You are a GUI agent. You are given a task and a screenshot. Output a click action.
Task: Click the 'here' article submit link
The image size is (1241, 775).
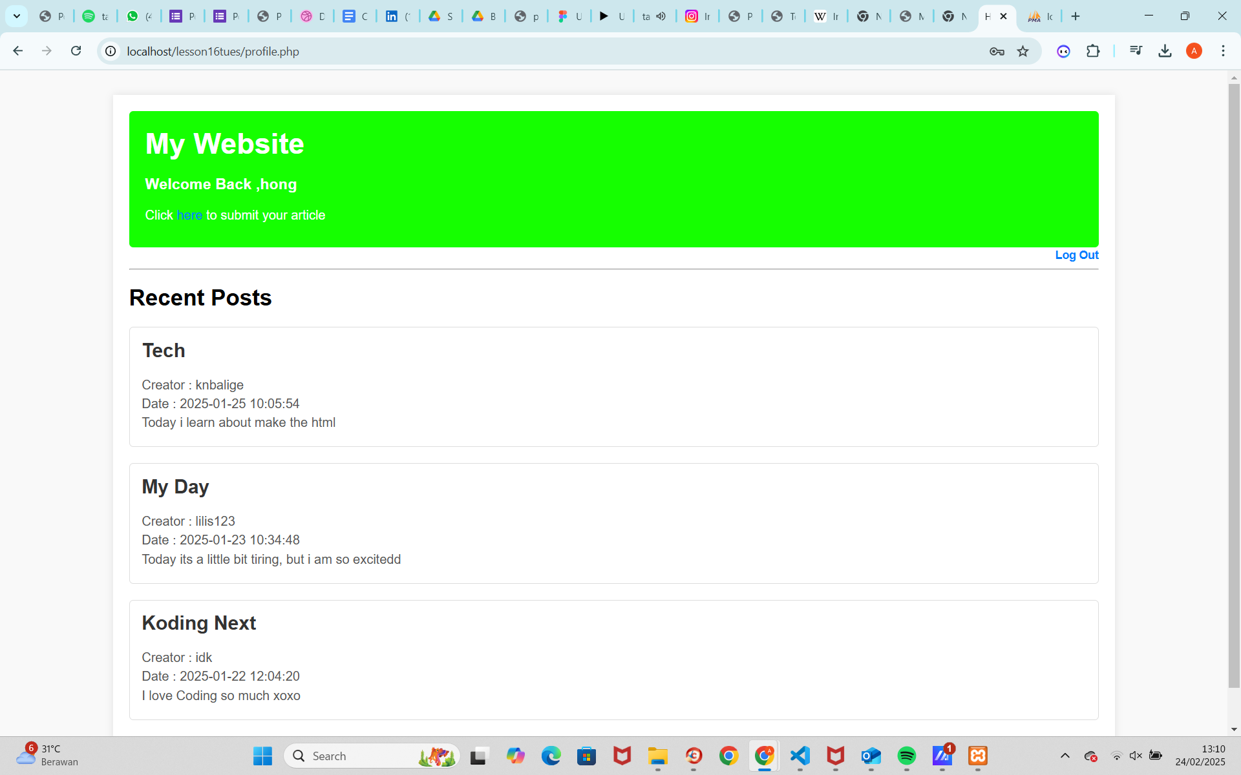tap(189, 215)
